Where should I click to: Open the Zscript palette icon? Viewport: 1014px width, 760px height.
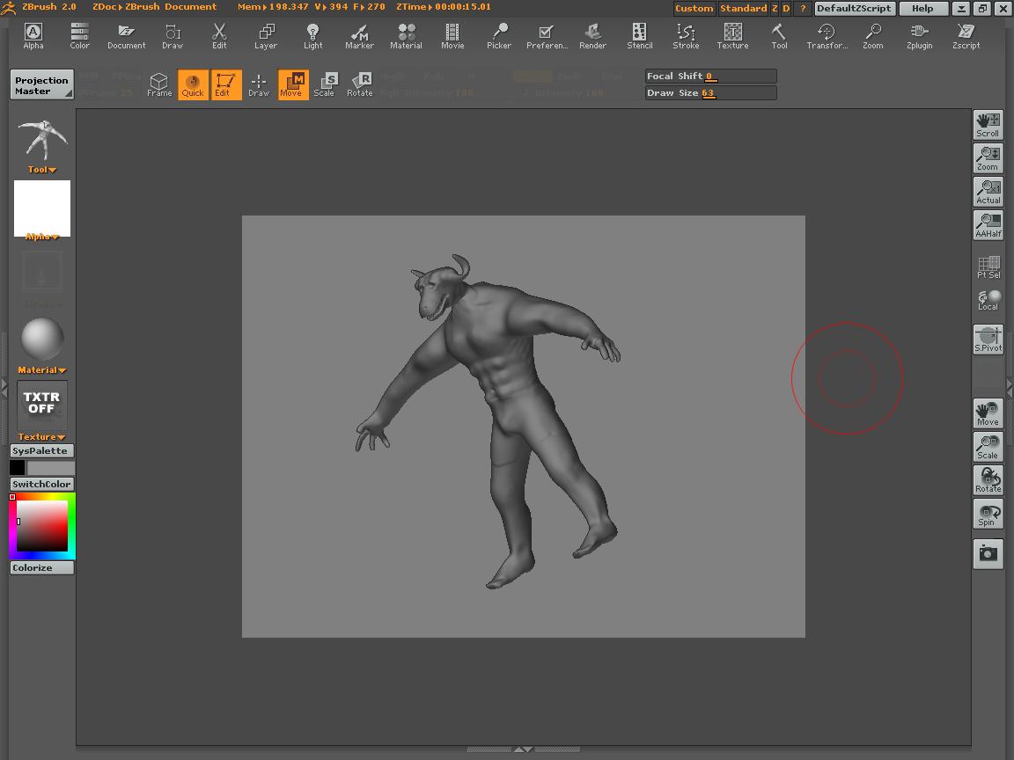coord(966,36)
